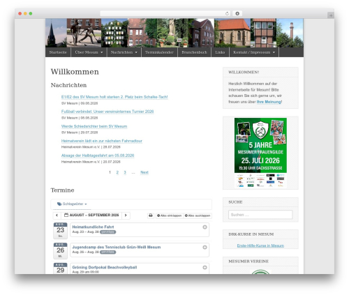Click the Heimatkundliche Fahrt event title

[x=93, y=227]
